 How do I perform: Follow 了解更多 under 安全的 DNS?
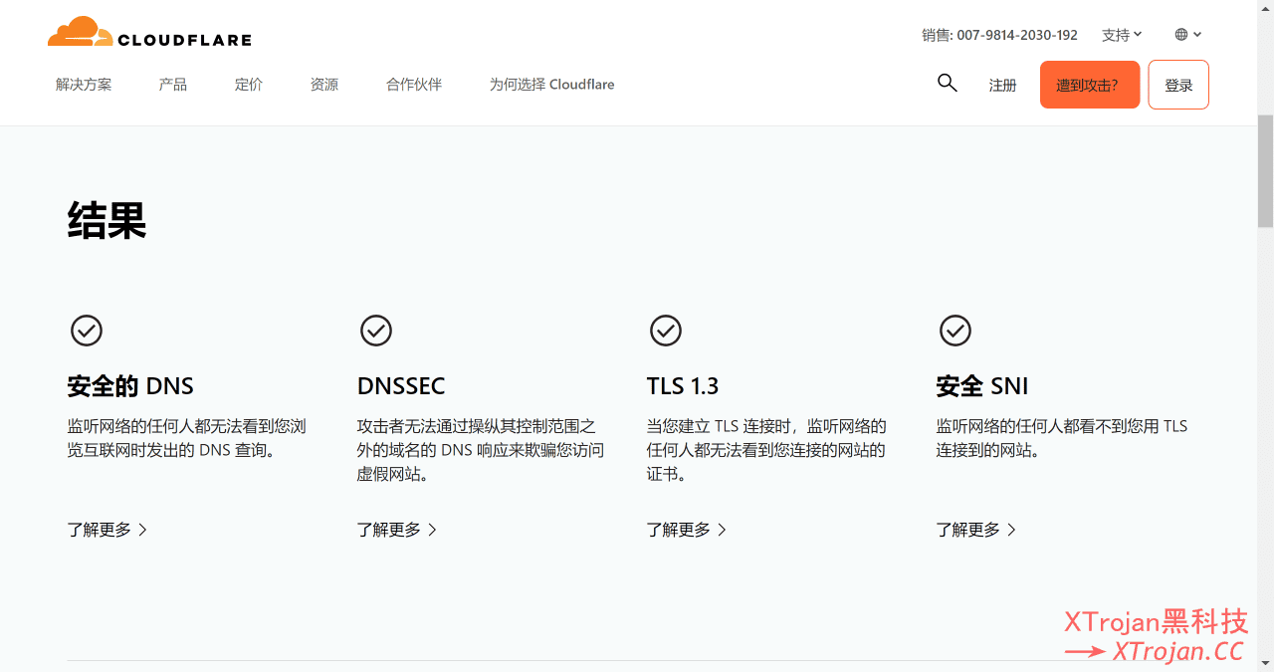click(x=107, y=530)
